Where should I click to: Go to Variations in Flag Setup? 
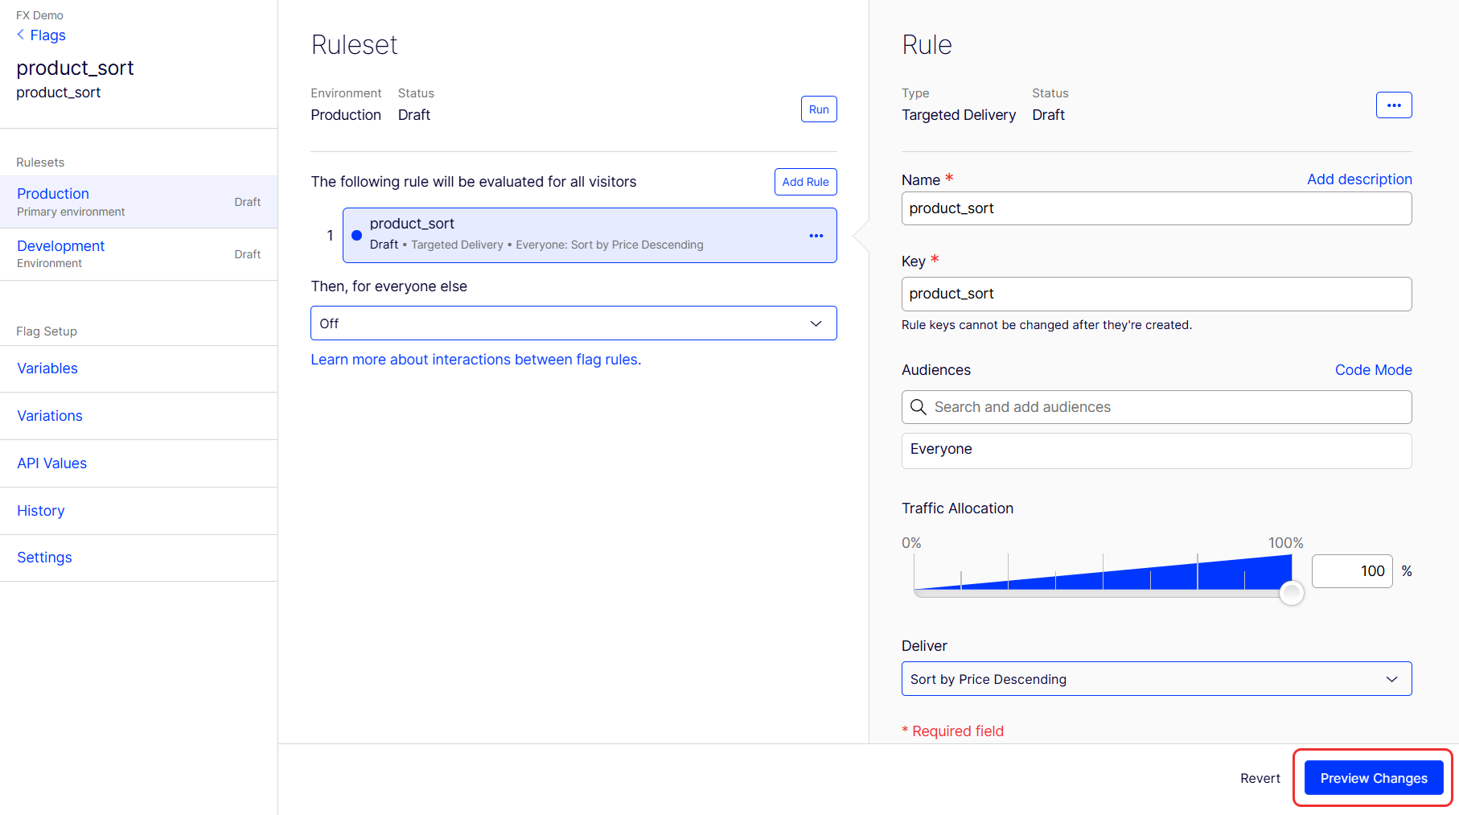click(x=50, y=416)
